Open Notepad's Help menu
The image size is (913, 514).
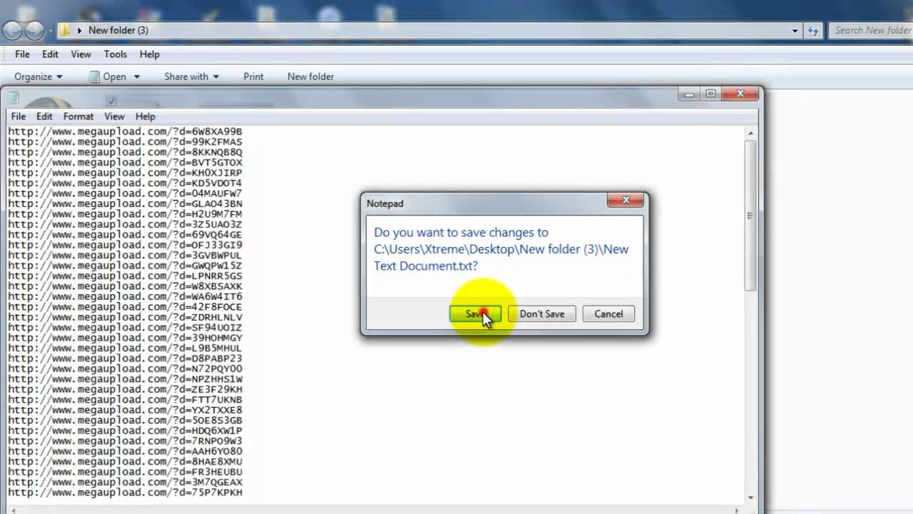(x=145, y=116)
